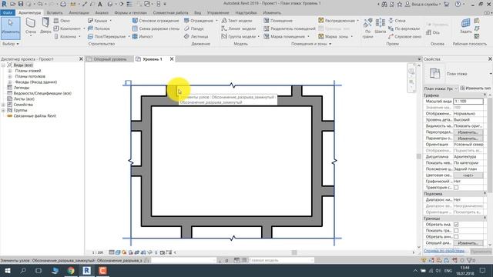The image size is (493, 277).
Task: Save project via quick access toolbar
Action: 21,4
